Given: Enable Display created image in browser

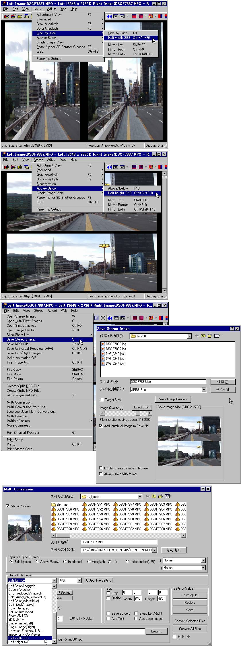Looking at the screenshot, I should pos(101,468).
